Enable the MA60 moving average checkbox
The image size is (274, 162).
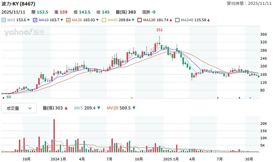tap(104, 20)
